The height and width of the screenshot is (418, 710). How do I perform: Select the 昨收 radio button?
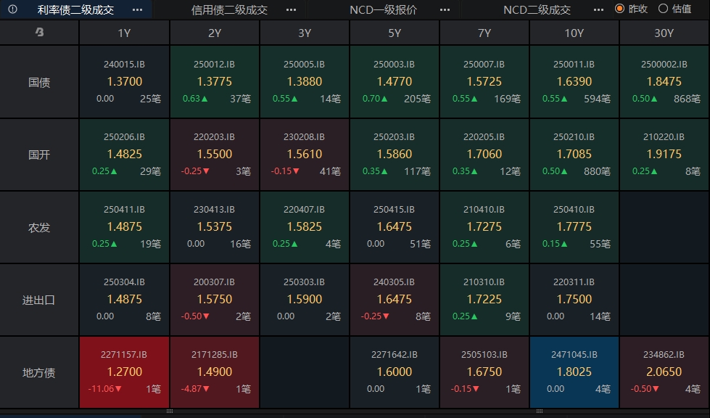point(620,9)
